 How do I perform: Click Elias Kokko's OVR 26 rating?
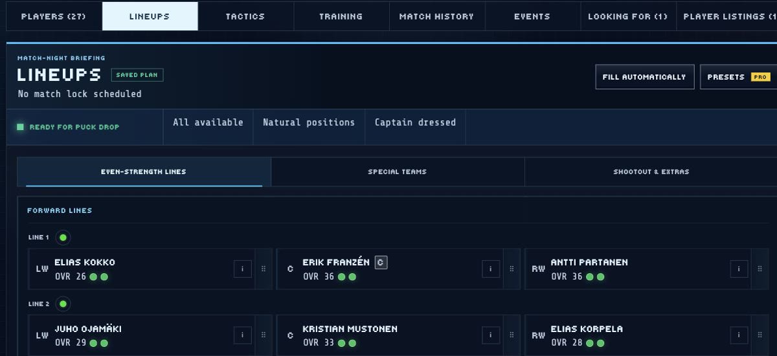point(71,277)
